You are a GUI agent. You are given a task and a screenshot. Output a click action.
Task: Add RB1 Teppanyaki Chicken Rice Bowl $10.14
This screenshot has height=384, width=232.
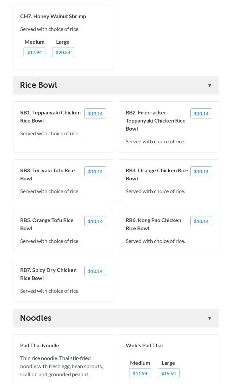pos(95,113)
